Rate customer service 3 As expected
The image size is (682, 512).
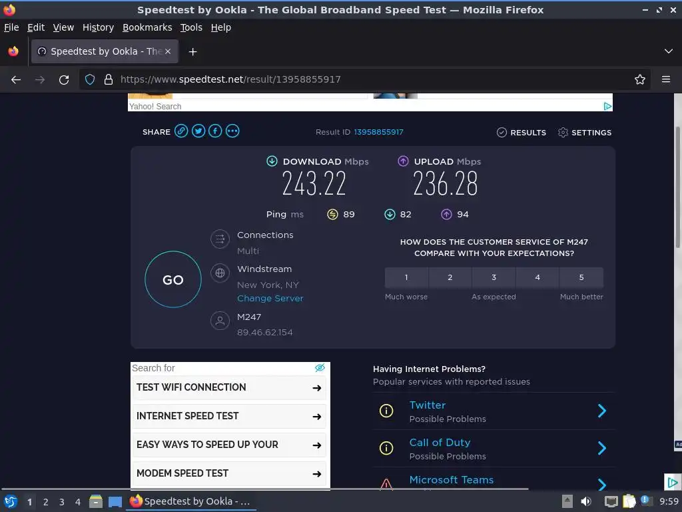[494, 277]
